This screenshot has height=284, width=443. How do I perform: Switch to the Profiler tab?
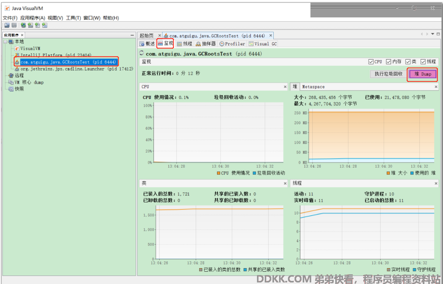pyautogui.click(x=232, y=44)
